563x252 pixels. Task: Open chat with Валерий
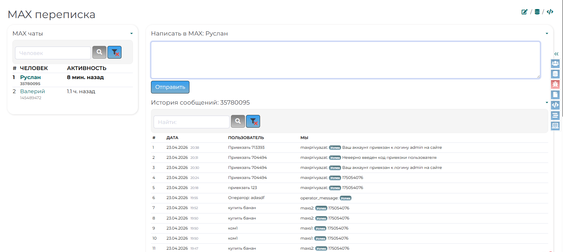32,91
